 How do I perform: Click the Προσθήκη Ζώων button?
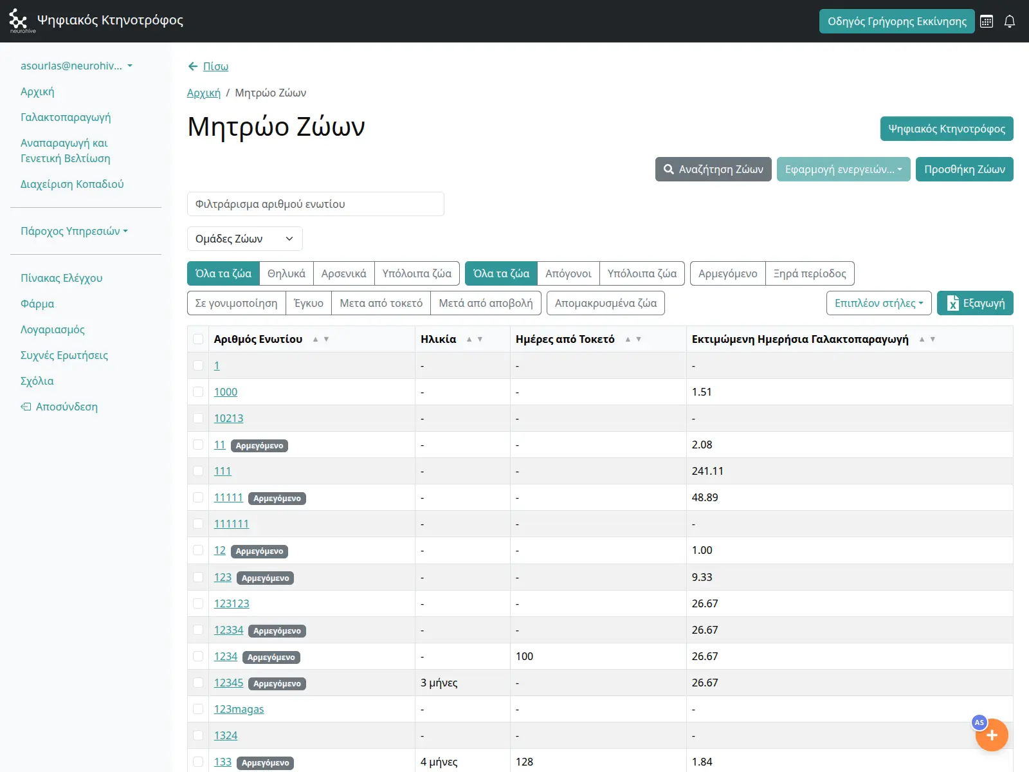click(964, 169)
